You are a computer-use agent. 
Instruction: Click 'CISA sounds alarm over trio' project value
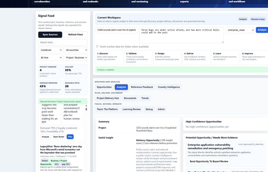(156, 129)
